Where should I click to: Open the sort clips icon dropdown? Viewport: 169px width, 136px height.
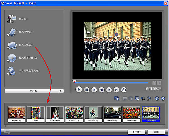pos(137,98)
